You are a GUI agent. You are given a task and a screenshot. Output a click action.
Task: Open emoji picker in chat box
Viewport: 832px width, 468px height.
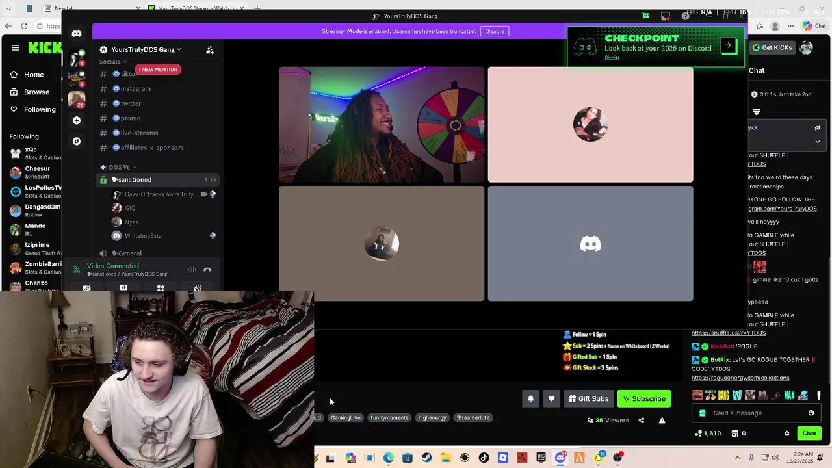[811, 413]
